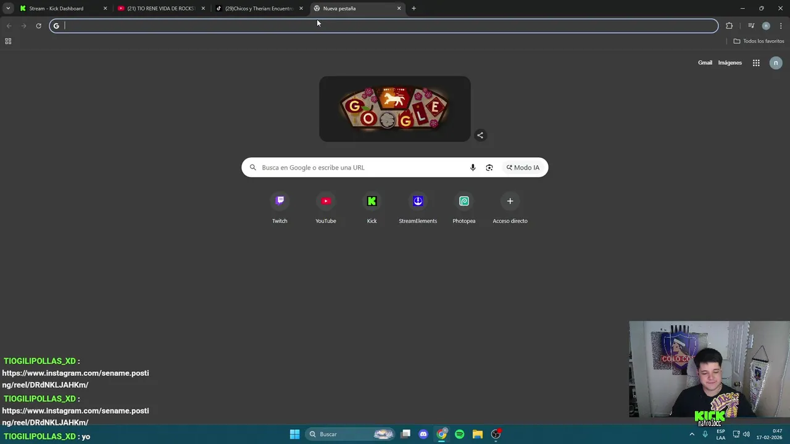
Task: Open the Chrome three-dot menu
Action: pyautogui.click(x=781, y=26)
